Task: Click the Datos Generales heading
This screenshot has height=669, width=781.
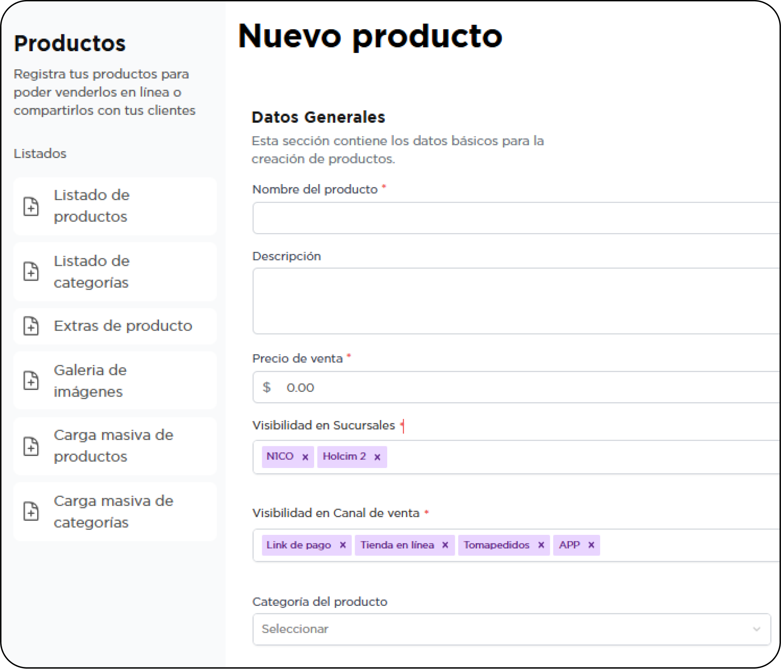Action: (318, 117)
